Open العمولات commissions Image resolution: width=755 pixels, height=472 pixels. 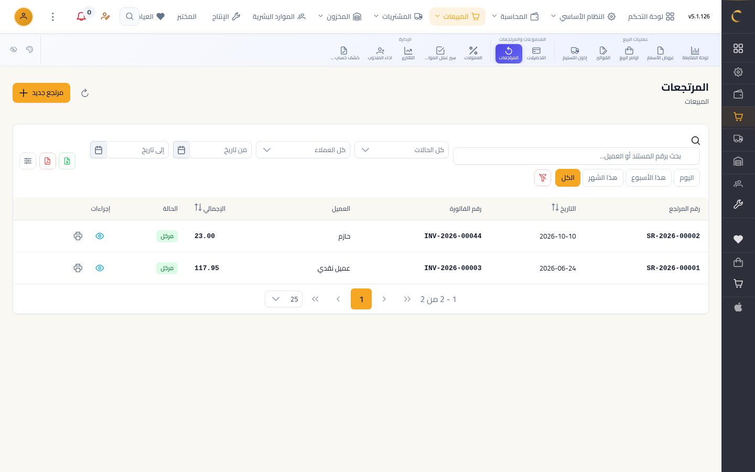click(x=473, y=53)
